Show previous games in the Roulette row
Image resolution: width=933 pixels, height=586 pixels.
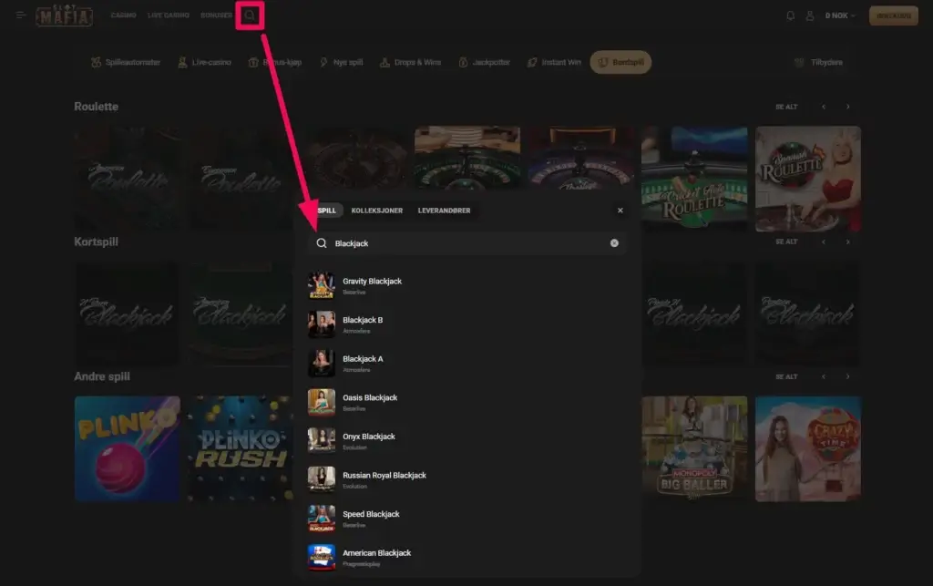(x=824, y=108)
